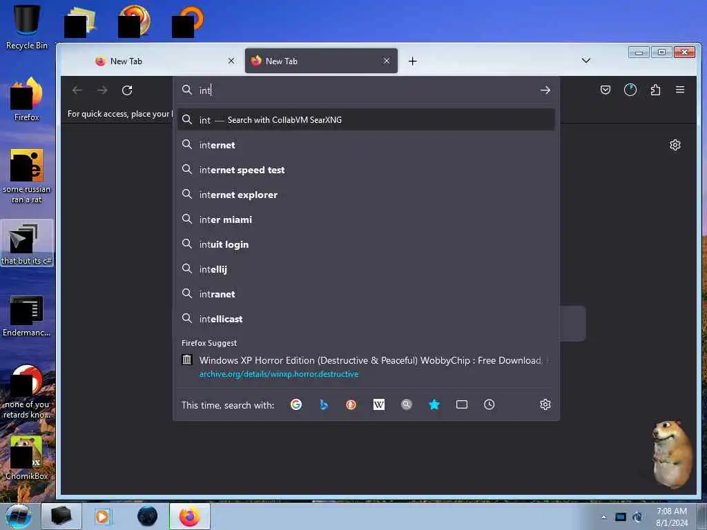Choose the 'intellicast' suggestion
The image size is (707, 530).
(366, 319)
